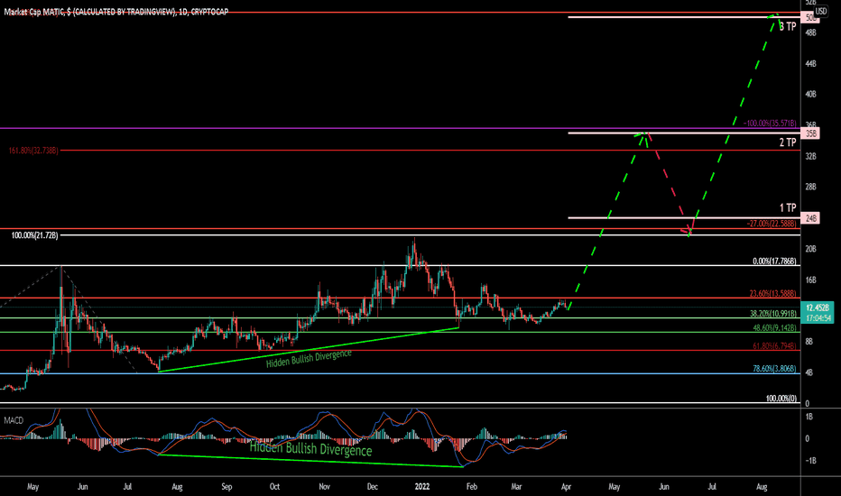The height and width of the screenshot is (496, 841).
Task: Select the '2 TP' target label
Action: (788, 142)
